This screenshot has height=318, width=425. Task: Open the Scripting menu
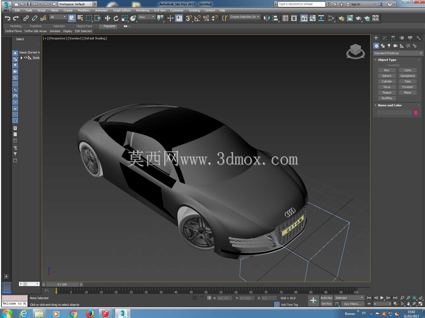194,10
